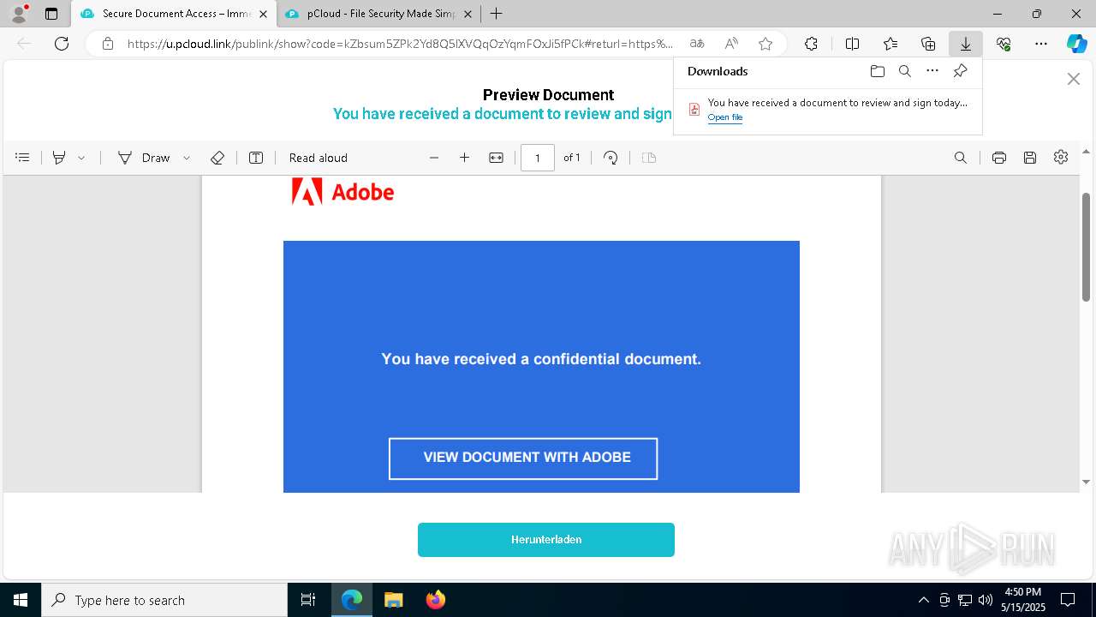The width and height of the screenshot is (1096, 617).
Task: Select the Draw tool
Action: coord(144,158)
